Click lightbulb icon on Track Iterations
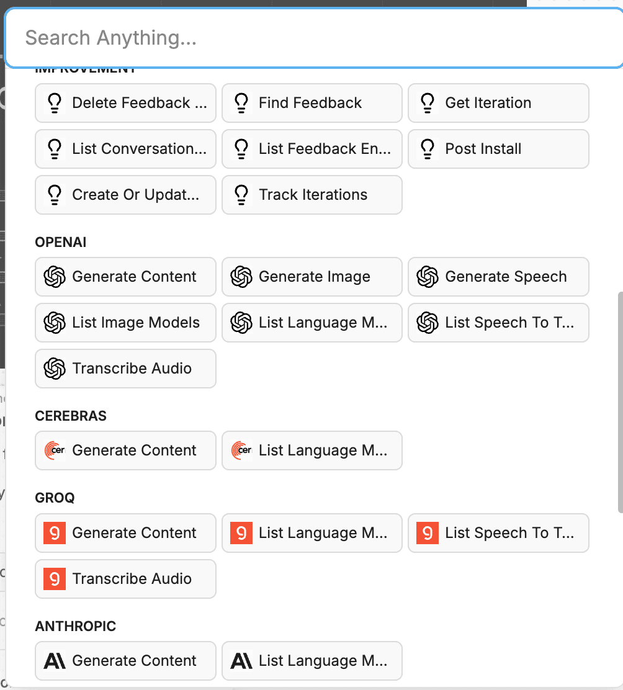Viewport: 623px width, 690px height. coord(241,195)
